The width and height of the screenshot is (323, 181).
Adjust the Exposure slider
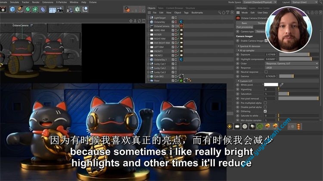click(x=299, y=54)
